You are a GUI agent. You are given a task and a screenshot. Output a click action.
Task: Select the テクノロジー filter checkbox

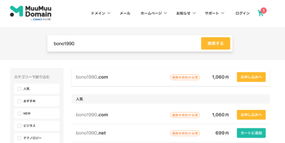(19, 138)
